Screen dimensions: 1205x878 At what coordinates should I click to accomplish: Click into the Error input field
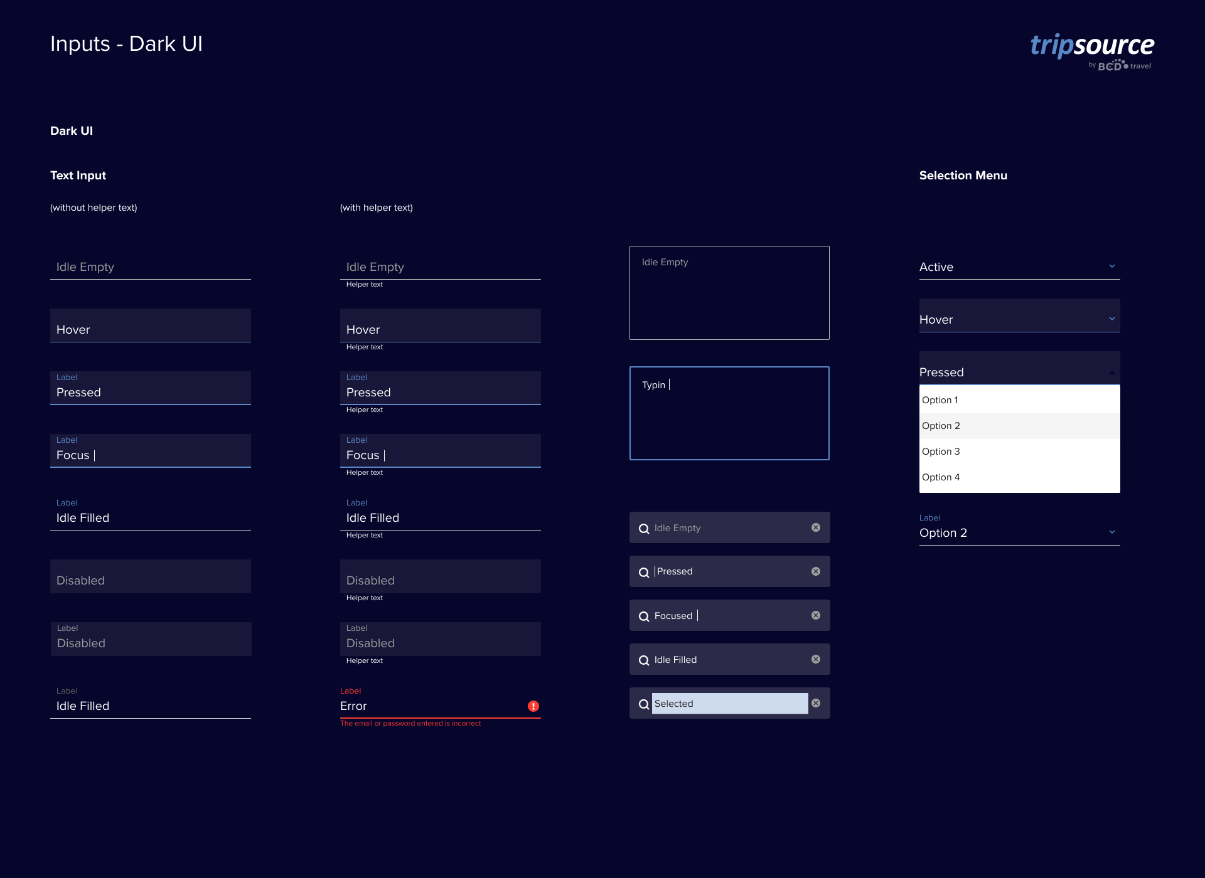click(x=427, y=706)
